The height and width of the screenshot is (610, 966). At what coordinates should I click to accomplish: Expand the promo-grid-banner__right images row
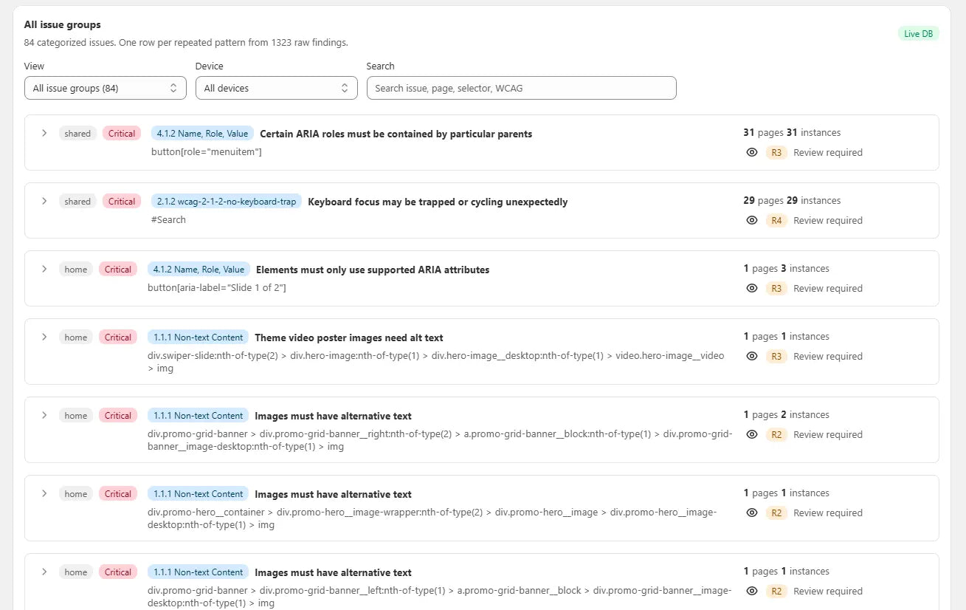[x=44, y=415]
